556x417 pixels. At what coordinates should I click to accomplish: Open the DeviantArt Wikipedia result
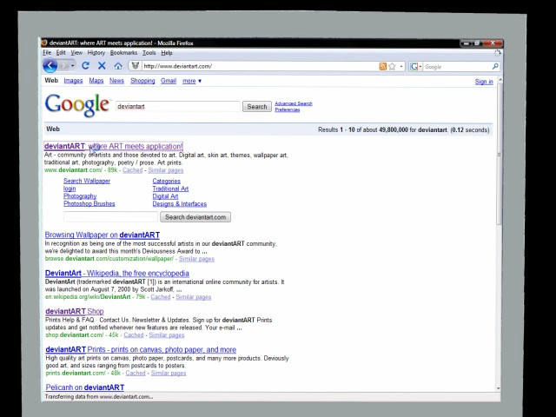tap(117, 274)
